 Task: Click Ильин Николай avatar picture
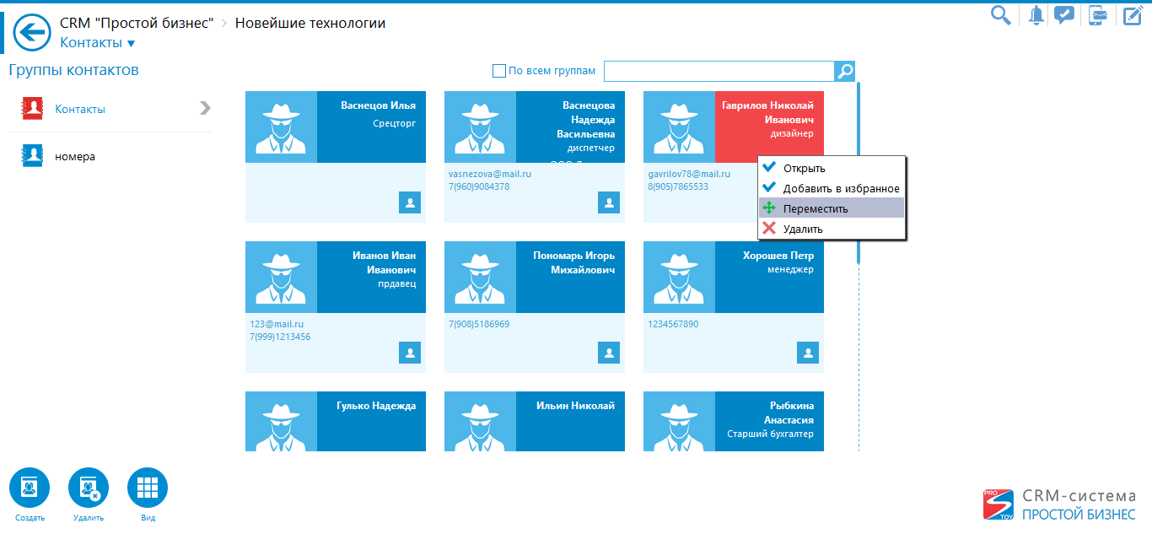[481, 421]
